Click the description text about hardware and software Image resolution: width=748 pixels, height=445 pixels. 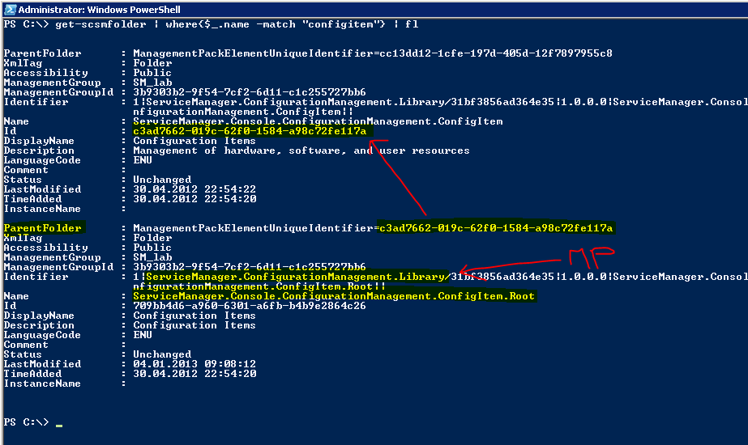point(301,150)
